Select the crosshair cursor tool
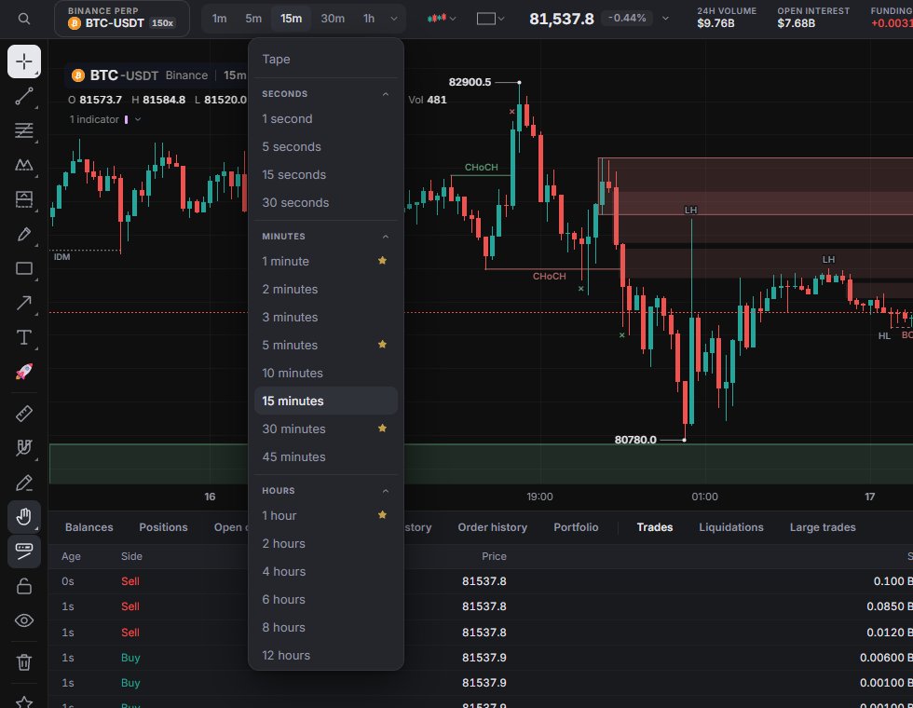Image resolution: width=913 pixels, height=708 pixels. pyautogui.click(x=24, y=61)
